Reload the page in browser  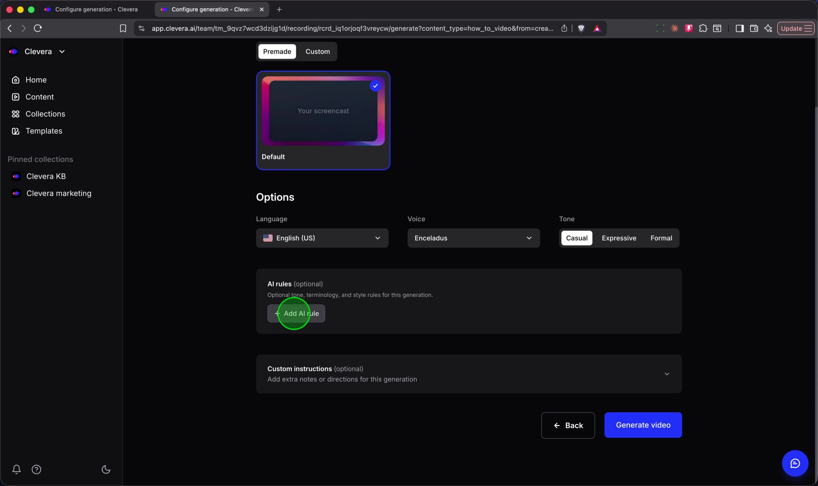(38, 28)
